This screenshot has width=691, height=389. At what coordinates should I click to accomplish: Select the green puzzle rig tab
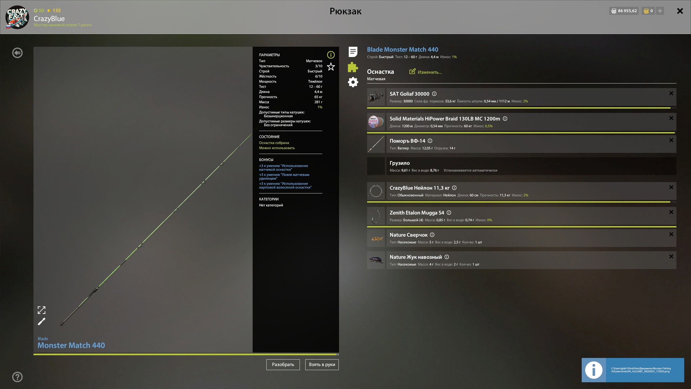[353, 67]
